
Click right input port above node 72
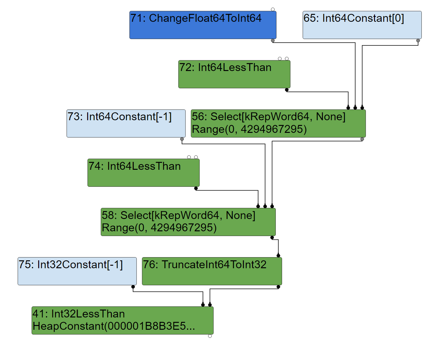[287, 59]
